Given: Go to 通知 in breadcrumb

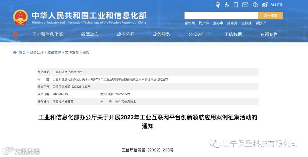Looking at the screenshot, I should [x=86, y=52].
